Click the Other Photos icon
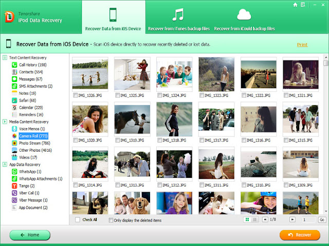This screenshot has width=329, height=246. 14,150
